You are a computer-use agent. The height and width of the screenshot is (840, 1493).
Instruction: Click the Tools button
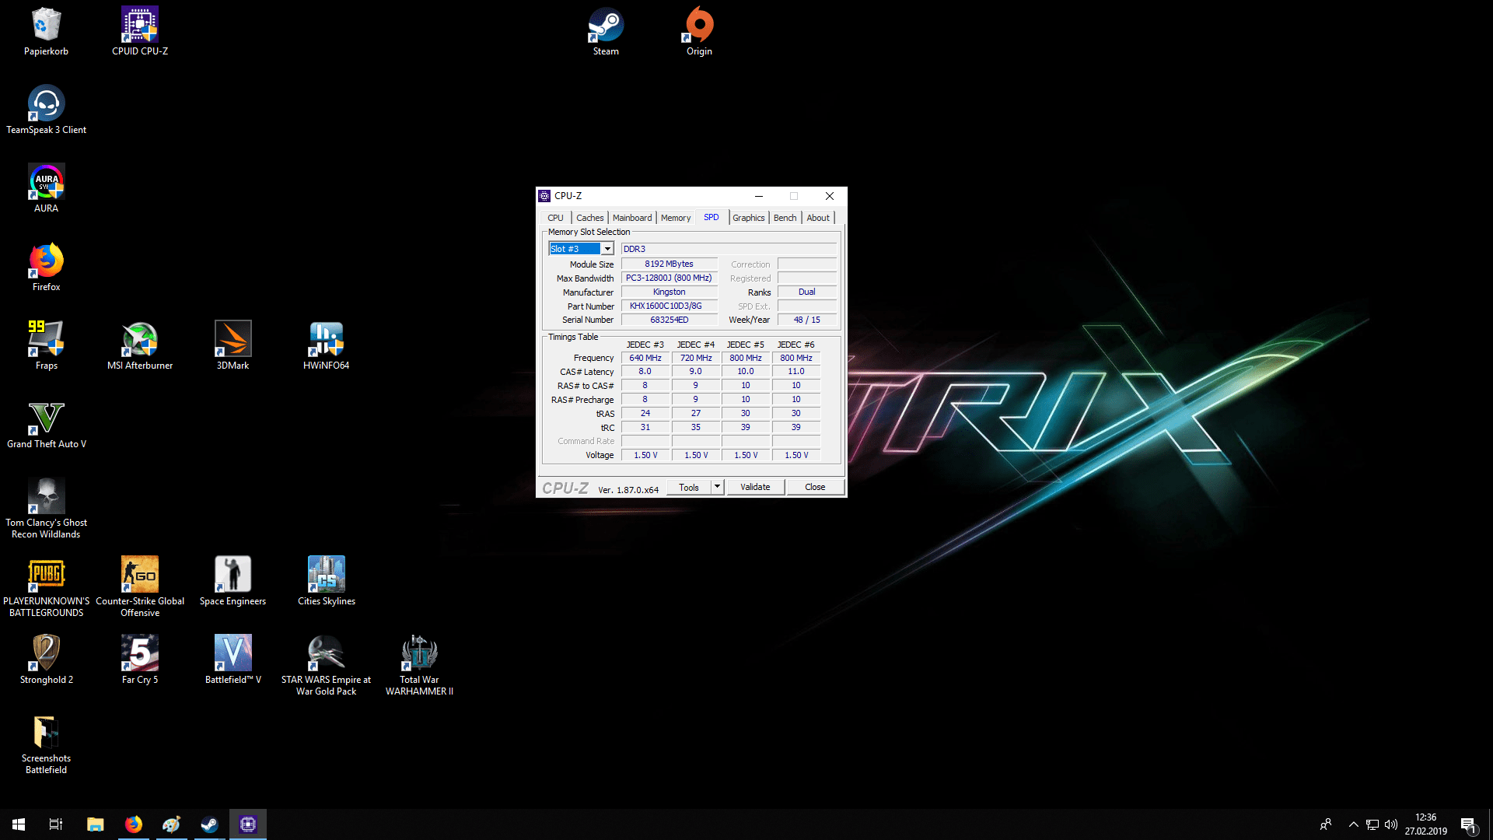(689, 487)
